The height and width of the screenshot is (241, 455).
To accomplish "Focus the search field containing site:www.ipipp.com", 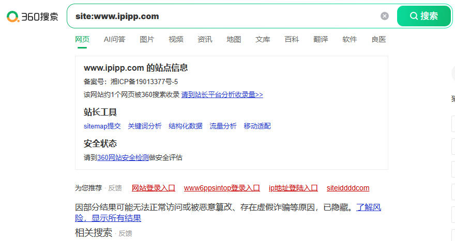I will [x=223, y=16].
